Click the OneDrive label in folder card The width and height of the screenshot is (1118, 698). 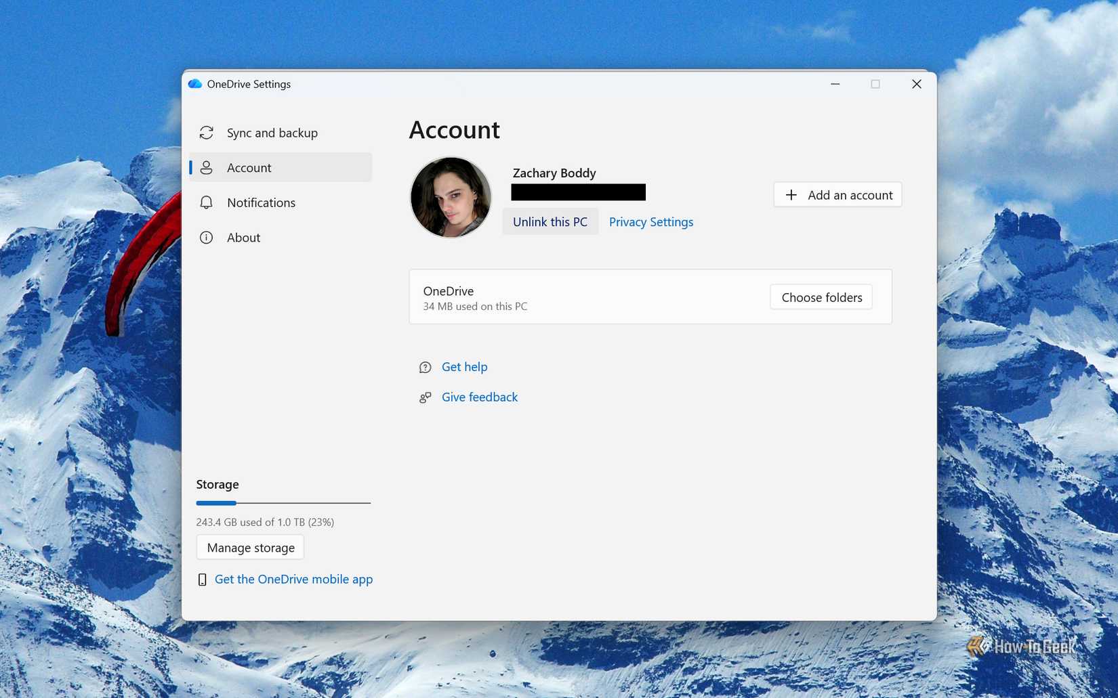click(449, 291)
